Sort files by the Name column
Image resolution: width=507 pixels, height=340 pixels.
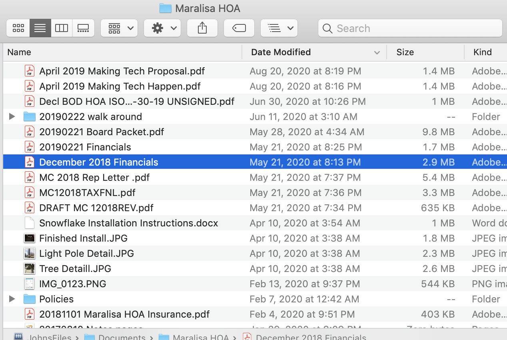[19, 52]
